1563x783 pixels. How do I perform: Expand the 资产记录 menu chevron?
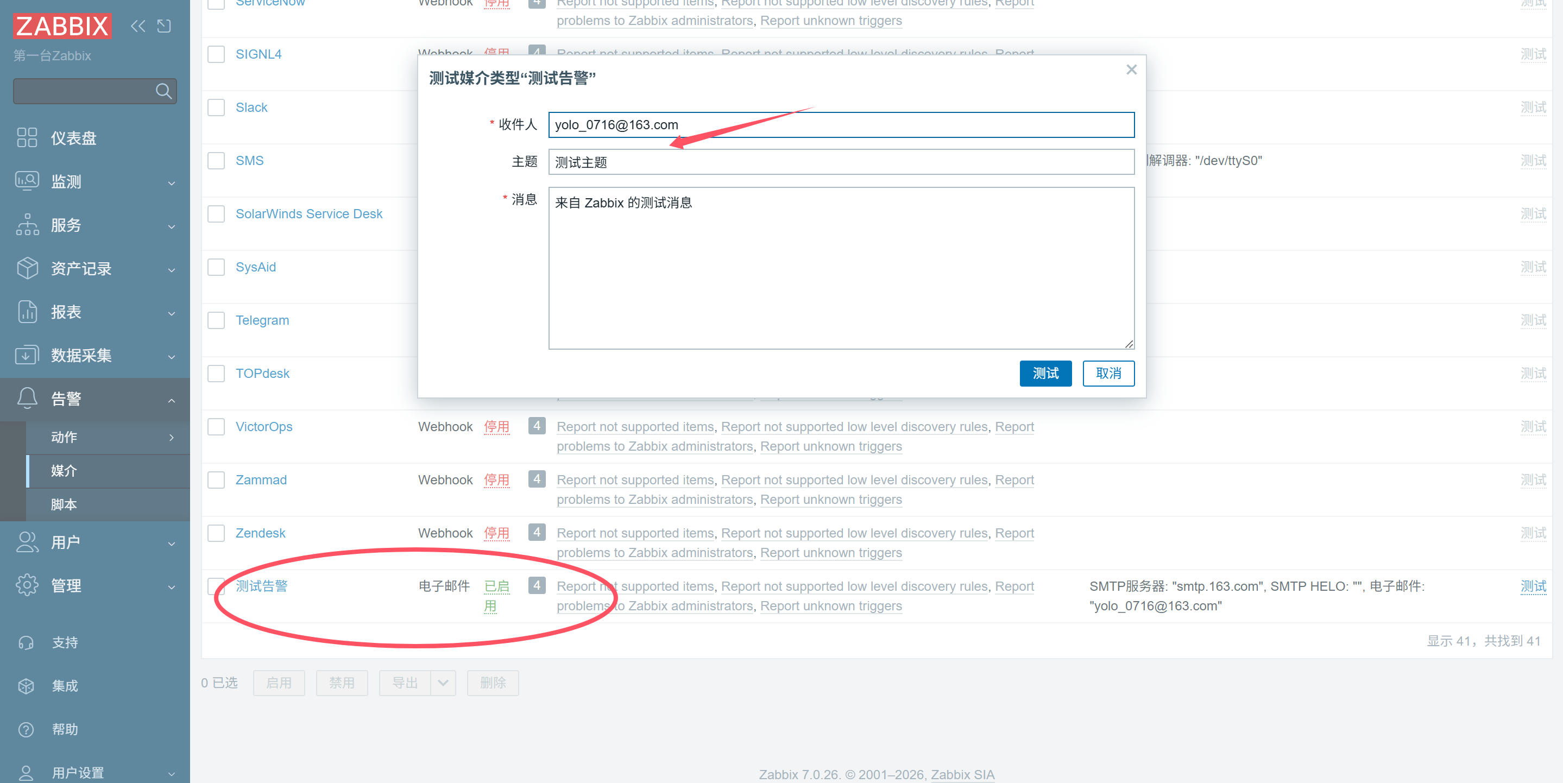(x=172, y=270)
